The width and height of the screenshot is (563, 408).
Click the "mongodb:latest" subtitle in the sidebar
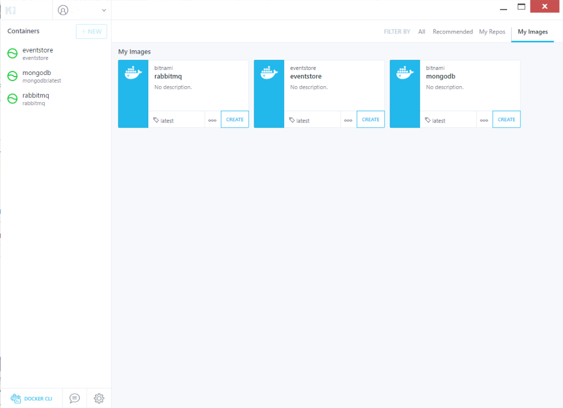point(41,80)
